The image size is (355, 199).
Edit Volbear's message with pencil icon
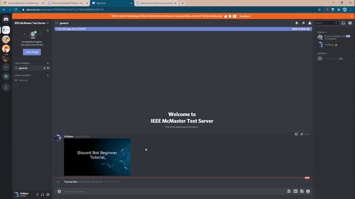point(302,134)
